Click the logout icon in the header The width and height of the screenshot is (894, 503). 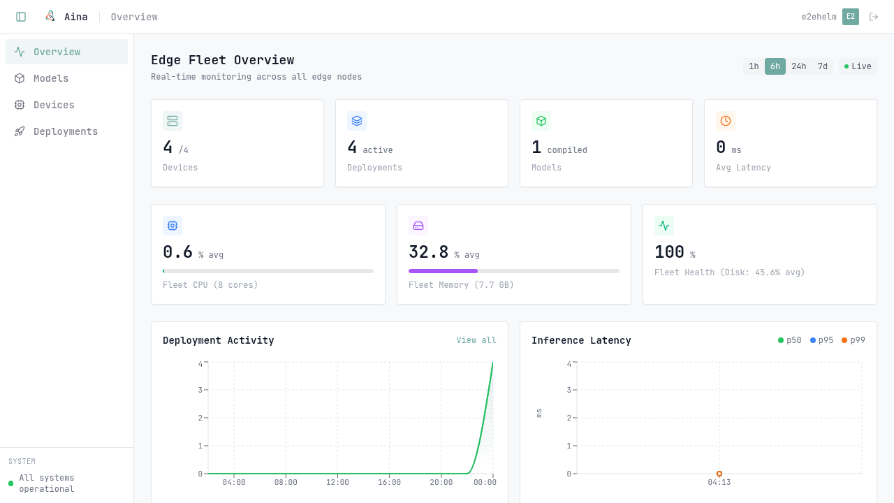pos(874,17)
